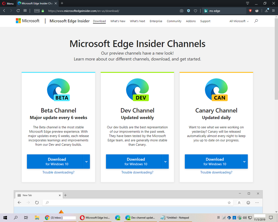278x222 pixels.
Task: Switch to Chrome Inbox taskbar window
Action: [x=60, y=218]
